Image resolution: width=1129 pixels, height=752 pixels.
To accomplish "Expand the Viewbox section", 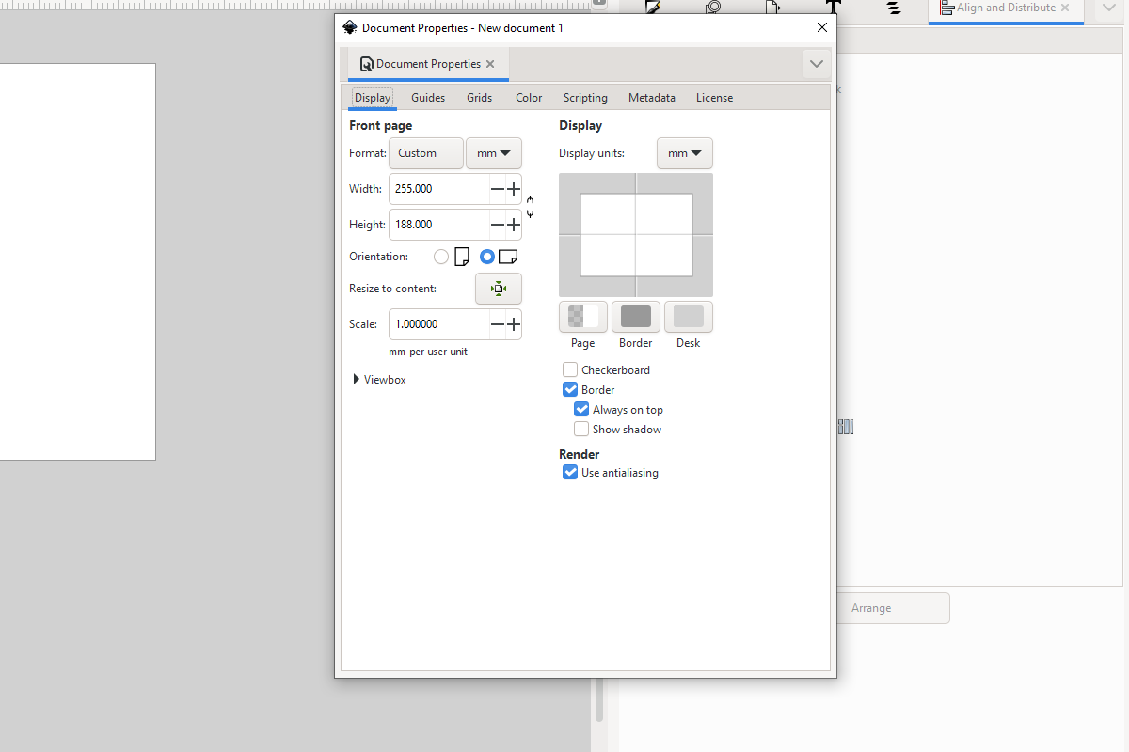I will [379, 379].
